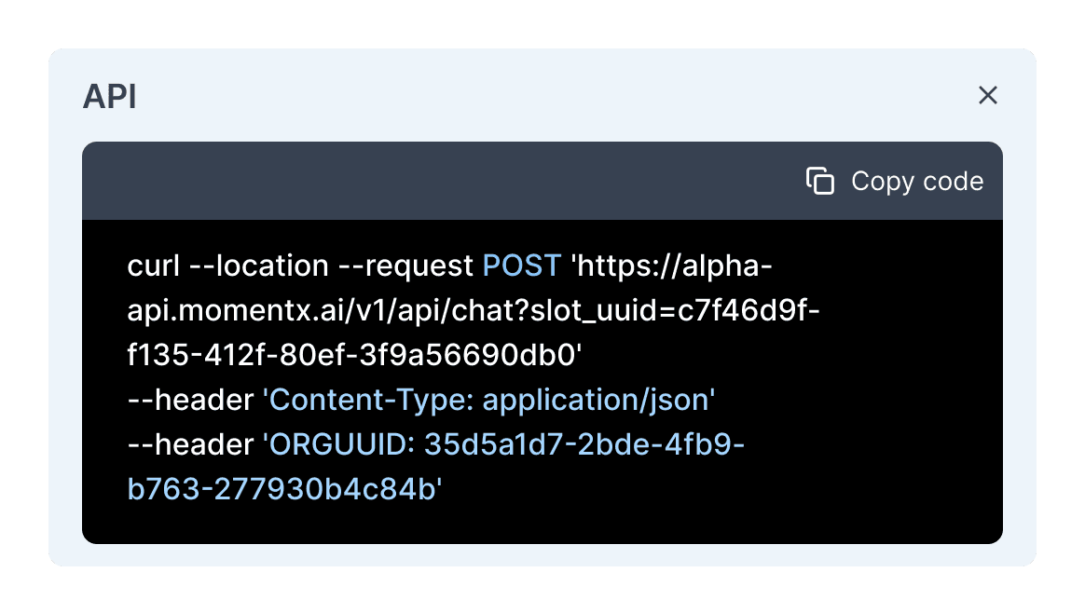The image size is (1085, 613).
Task: Click the word "curl" in the snippet
Action: click(154, 266)
